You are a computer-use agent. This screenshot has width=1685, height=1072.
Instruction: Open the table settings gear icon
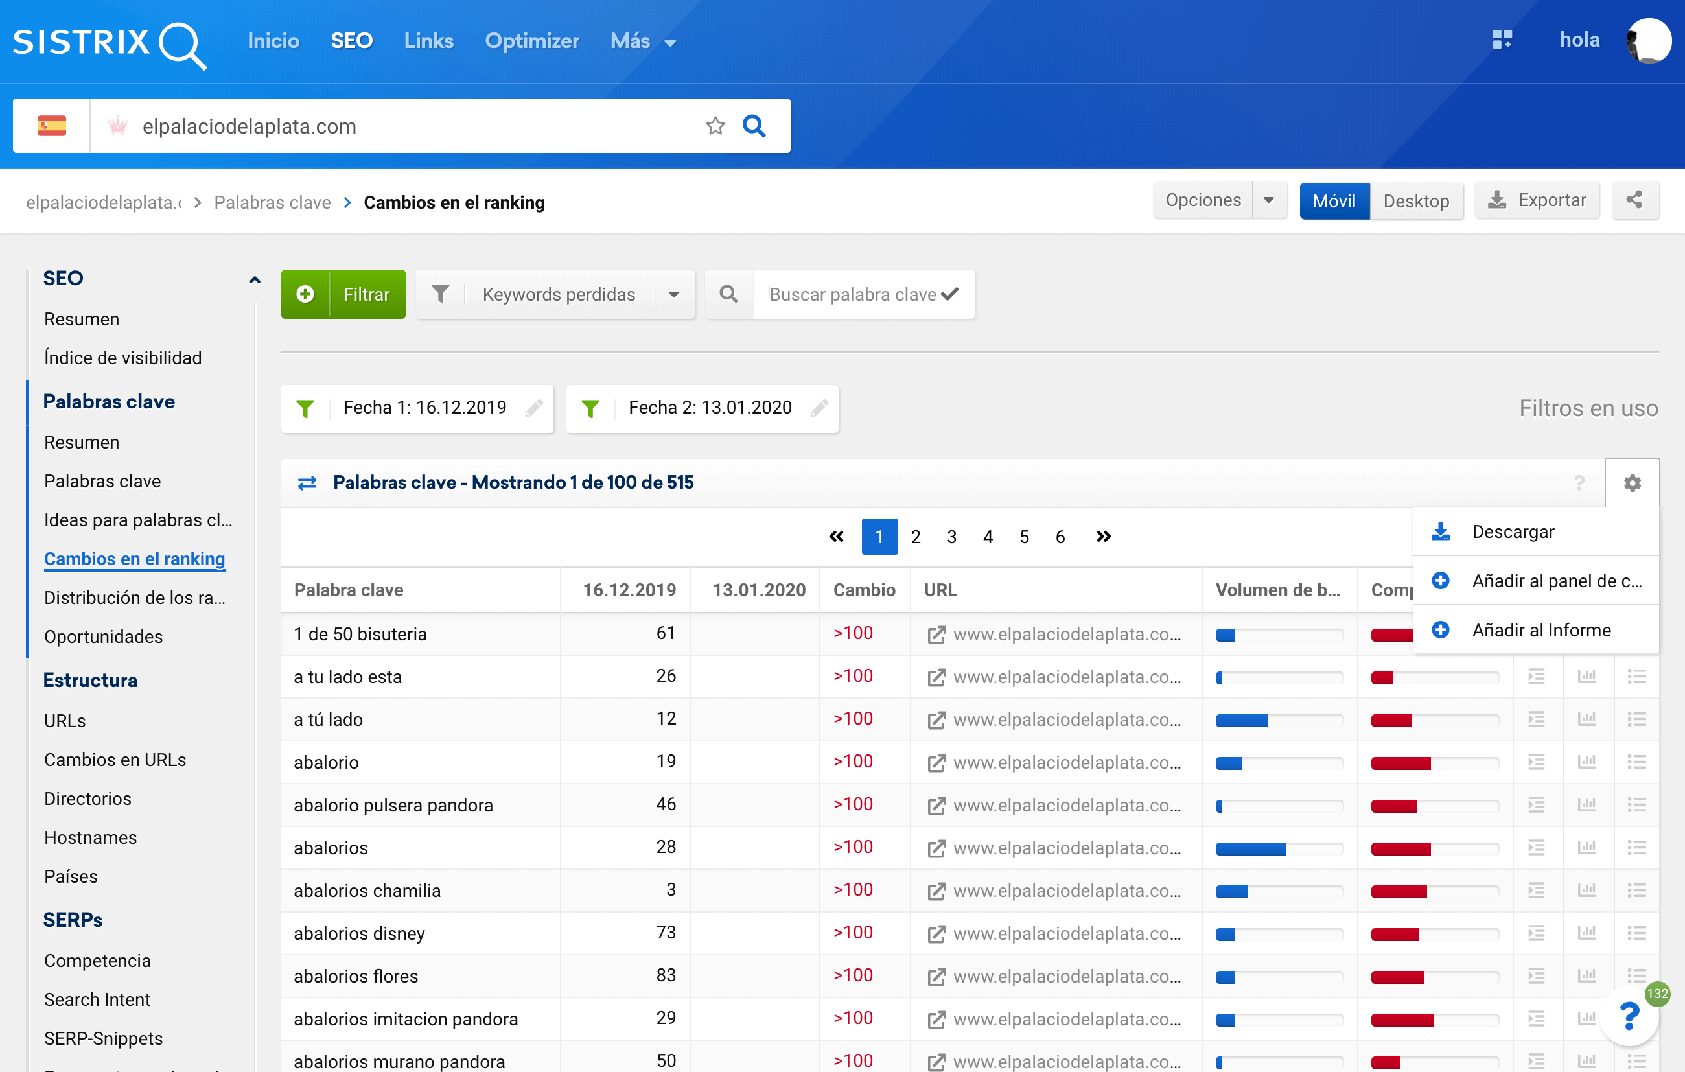1632,483
